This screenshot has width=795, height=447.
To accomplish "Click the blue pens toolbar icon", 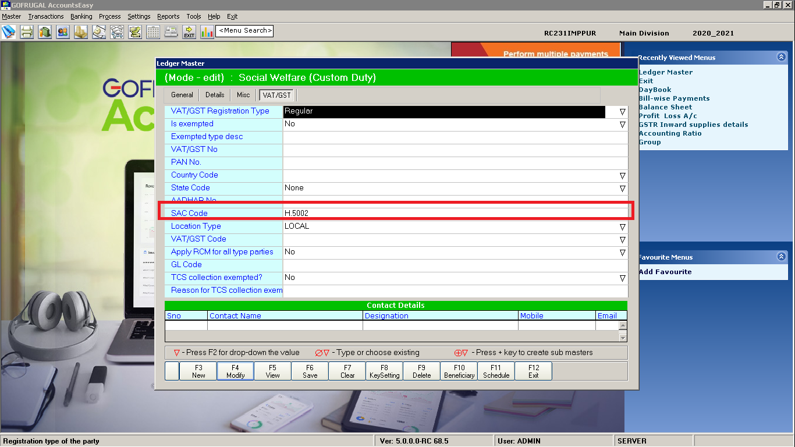I will 9,31.
